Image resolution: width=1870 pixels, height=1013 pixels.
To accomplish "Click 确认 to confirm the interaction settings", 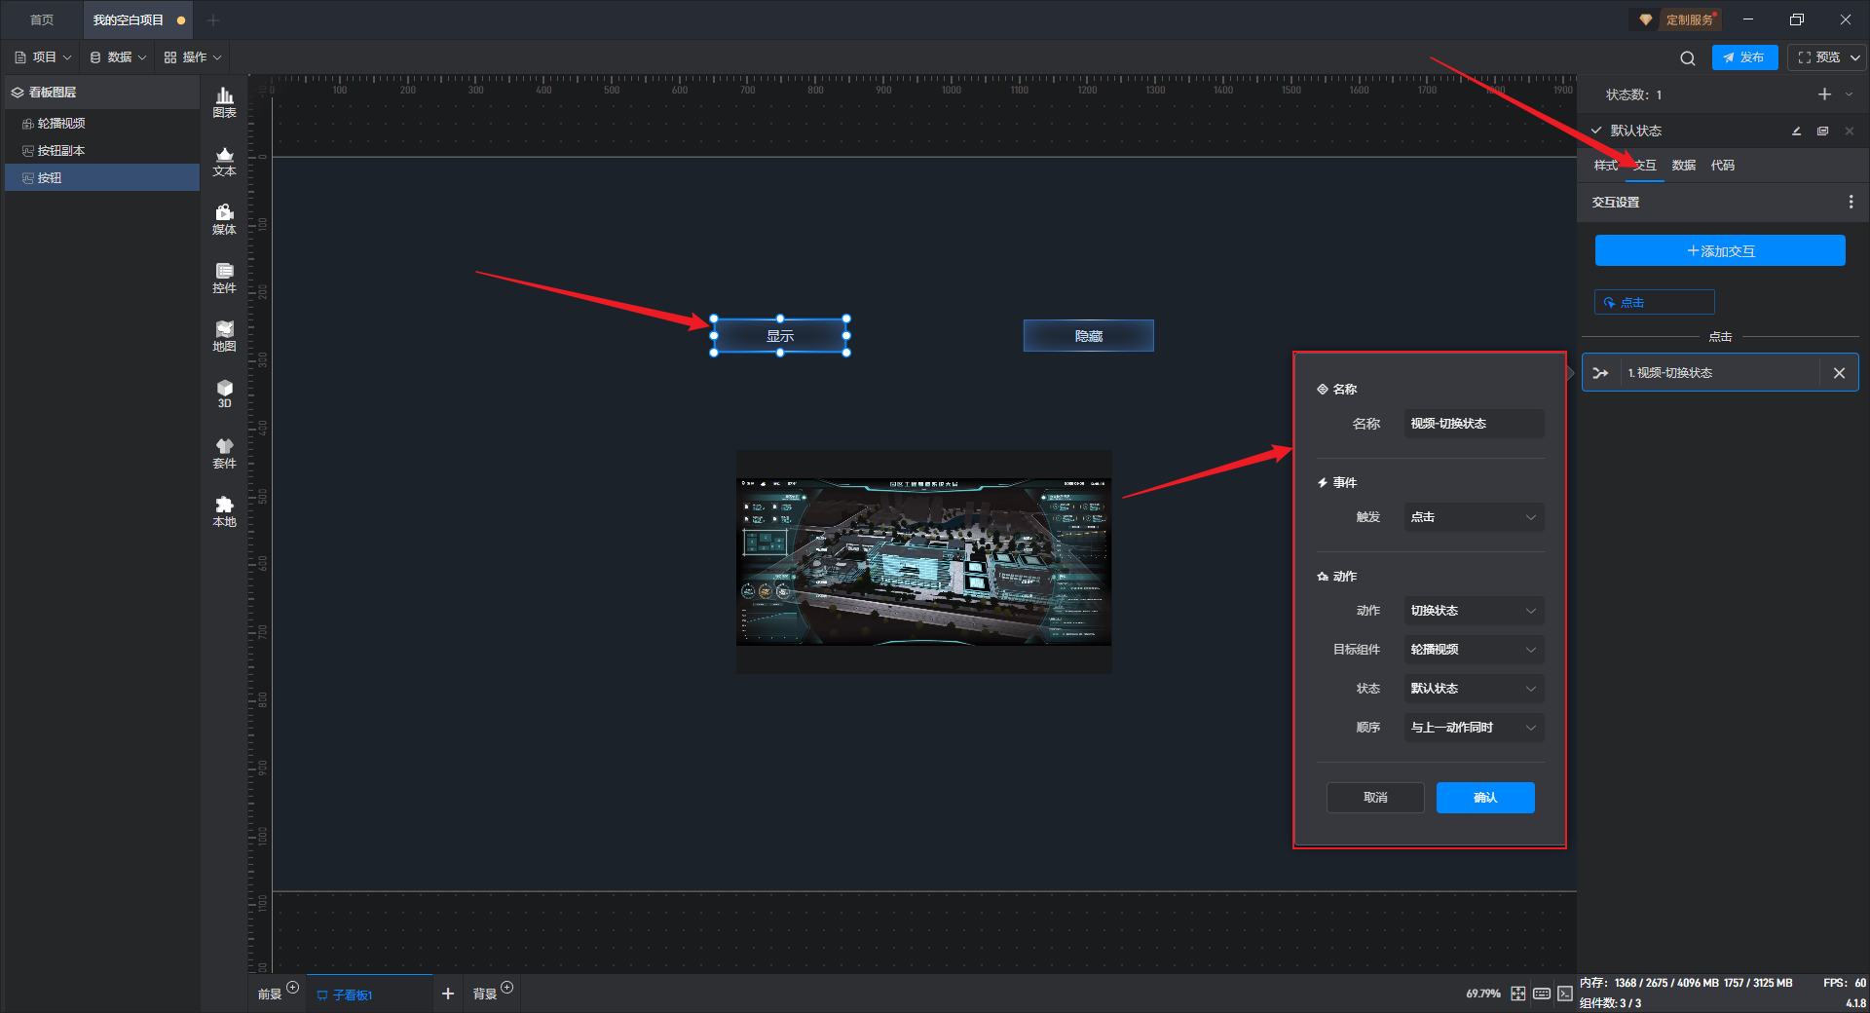I will 1485,798.
